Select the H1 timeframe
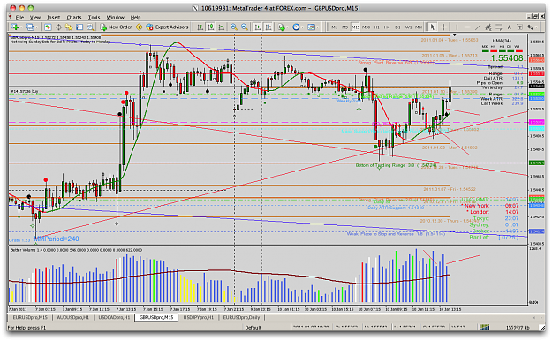This screenshot has height=341, width=552. [376, 27]
